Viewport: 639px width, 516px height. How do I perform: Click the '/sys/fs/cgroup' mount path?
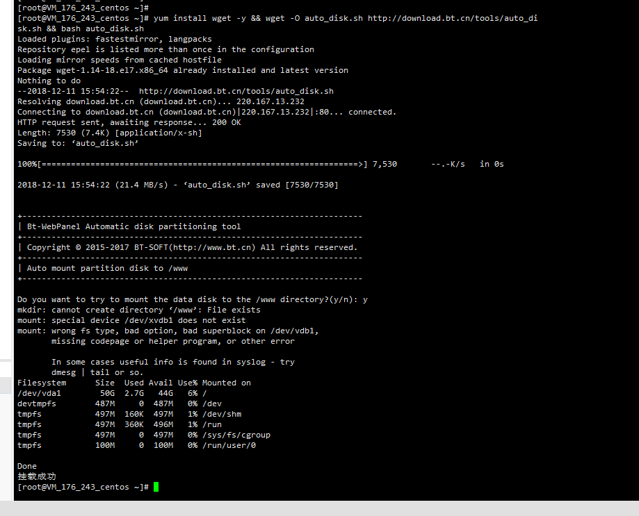point(236,435)
